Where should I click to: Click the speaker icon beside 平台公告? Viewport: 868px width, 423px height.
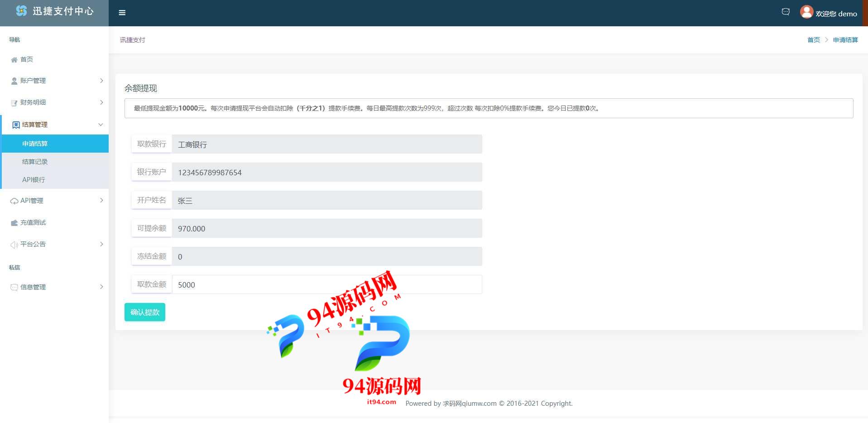(14, 245)
